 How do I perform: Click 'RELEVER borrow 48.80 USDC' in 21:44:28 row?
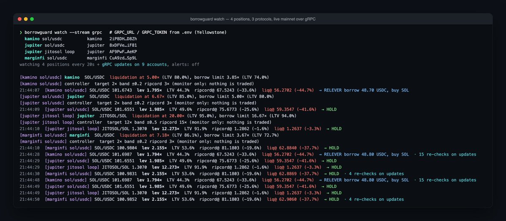click(x=355, y=154)
